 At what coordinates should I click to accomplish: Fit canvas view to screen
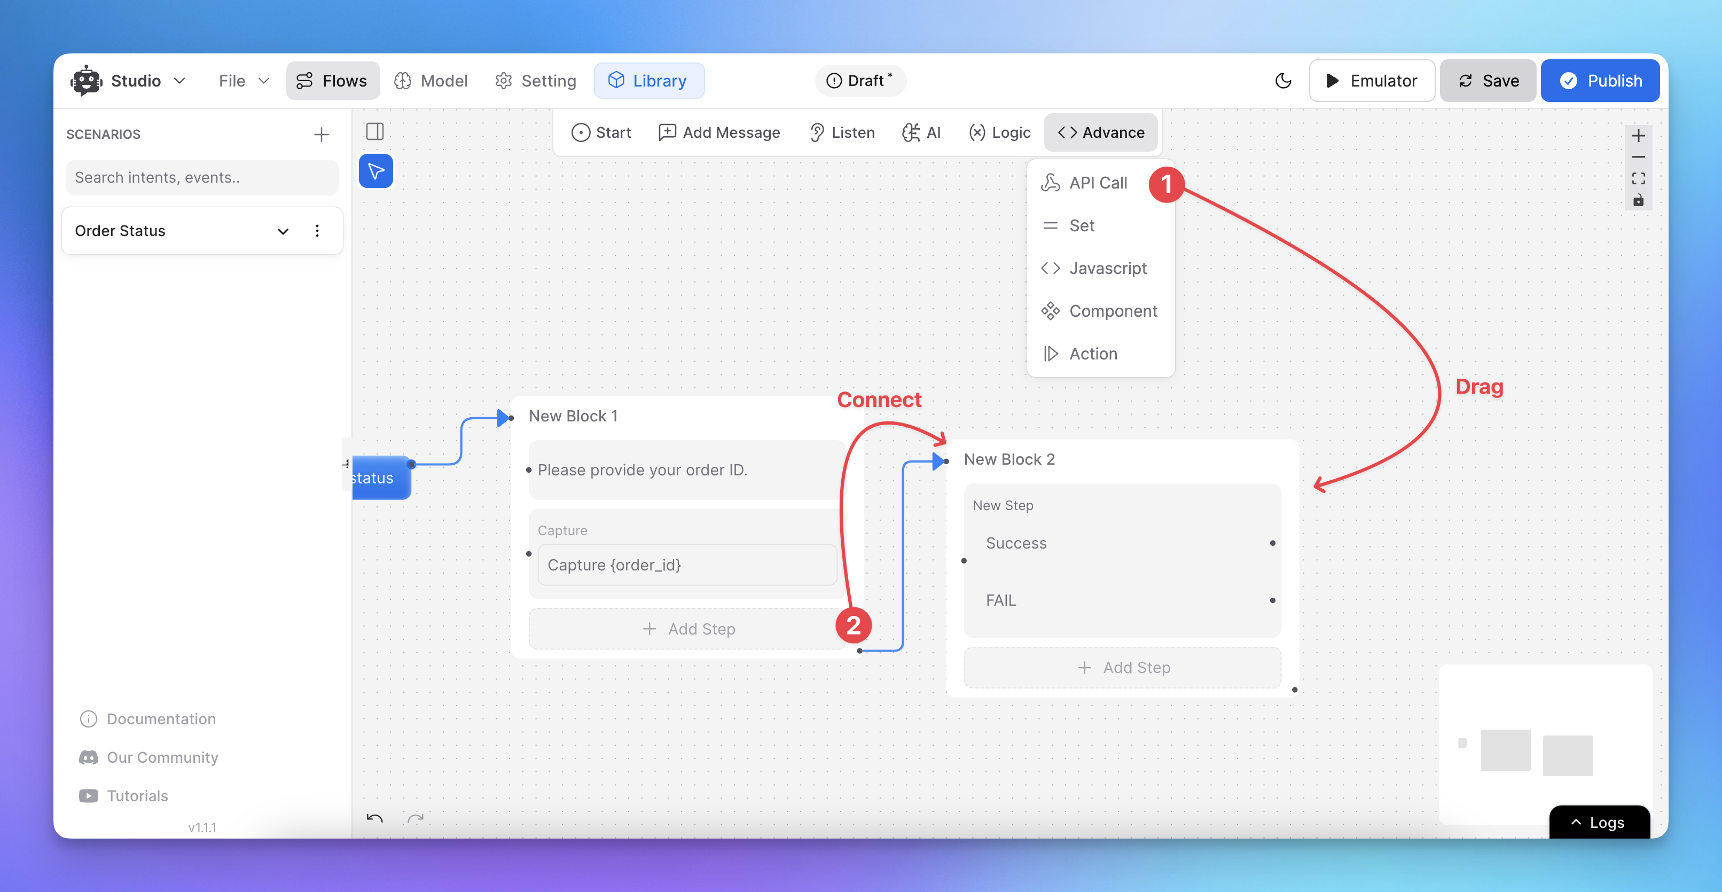click(1638, 178)
